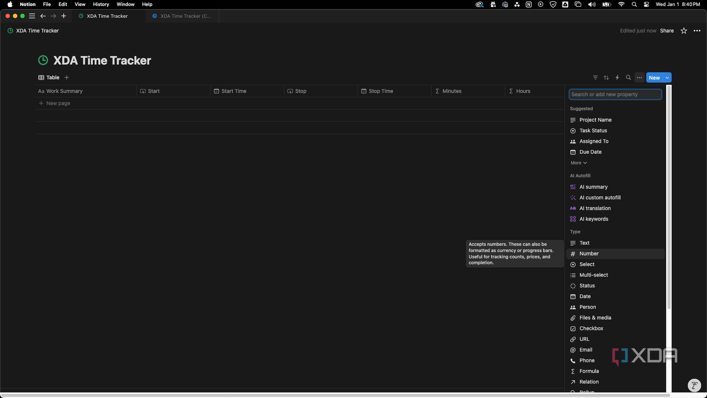Go forward with the right arrow

pos(53,16)
